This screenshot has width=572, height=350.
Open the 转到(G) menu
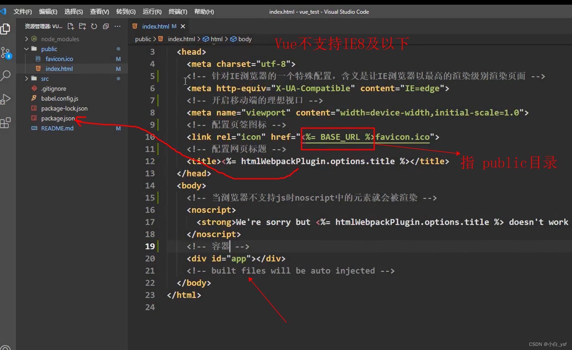[126, 12]
